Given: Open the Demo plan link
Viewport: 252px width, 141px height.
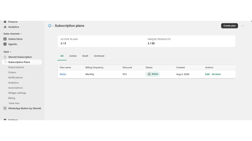Looking at the screenshot, I should (63, 74).
